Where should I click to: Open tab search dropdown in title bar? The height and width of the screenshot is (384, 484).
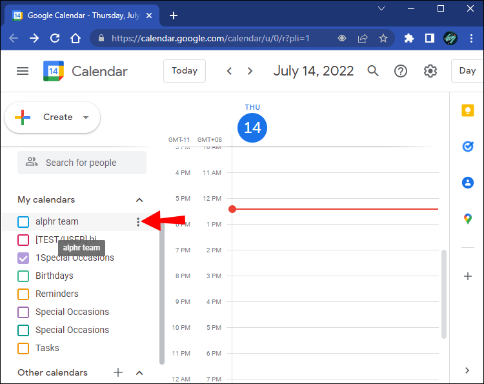click(x=381, y=8)
